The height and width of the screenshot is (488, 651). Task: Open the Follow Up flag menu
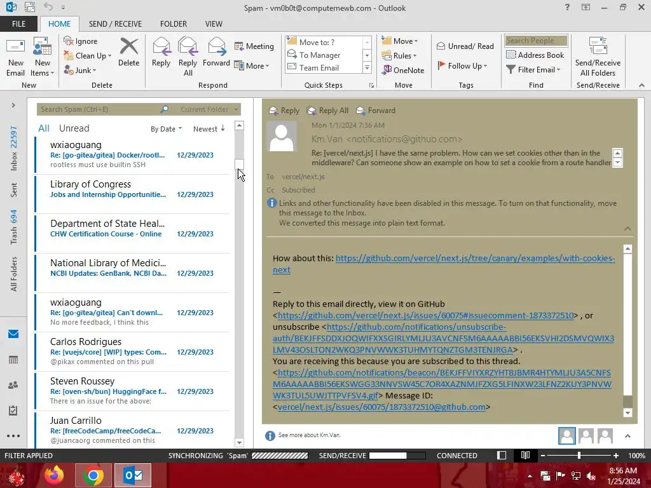[463, 65]
